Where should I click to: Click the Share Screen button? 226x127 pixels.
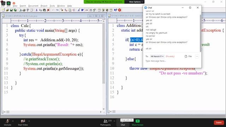137,122
